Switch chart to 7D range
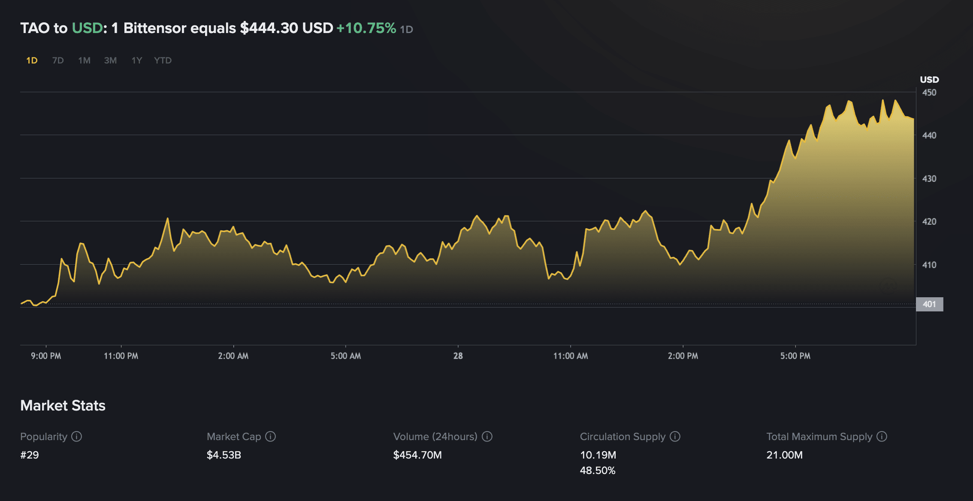Screen dimensions: 973x501 click(x=58, y=60)
